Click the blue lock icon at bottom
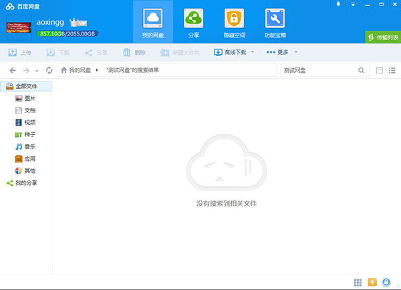This screenshot has height=290, width=401. (386, 282)
